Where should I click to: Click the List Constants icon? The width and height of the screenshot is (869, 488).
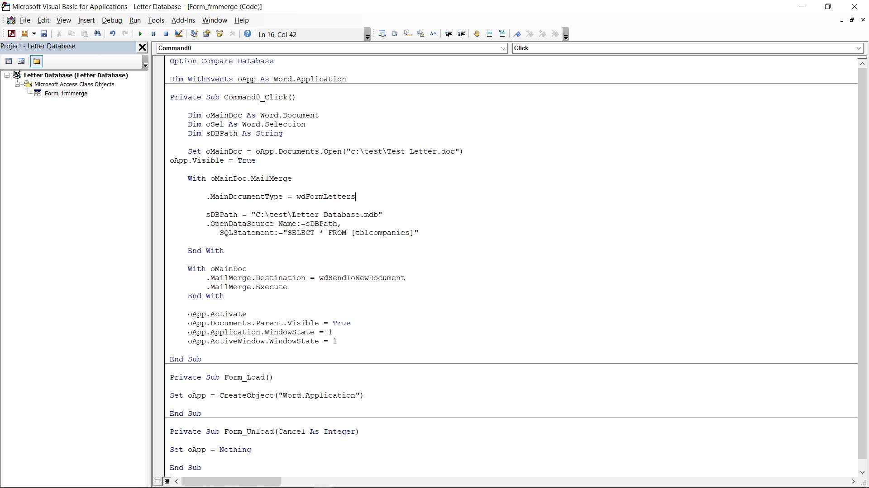[395, 34]
